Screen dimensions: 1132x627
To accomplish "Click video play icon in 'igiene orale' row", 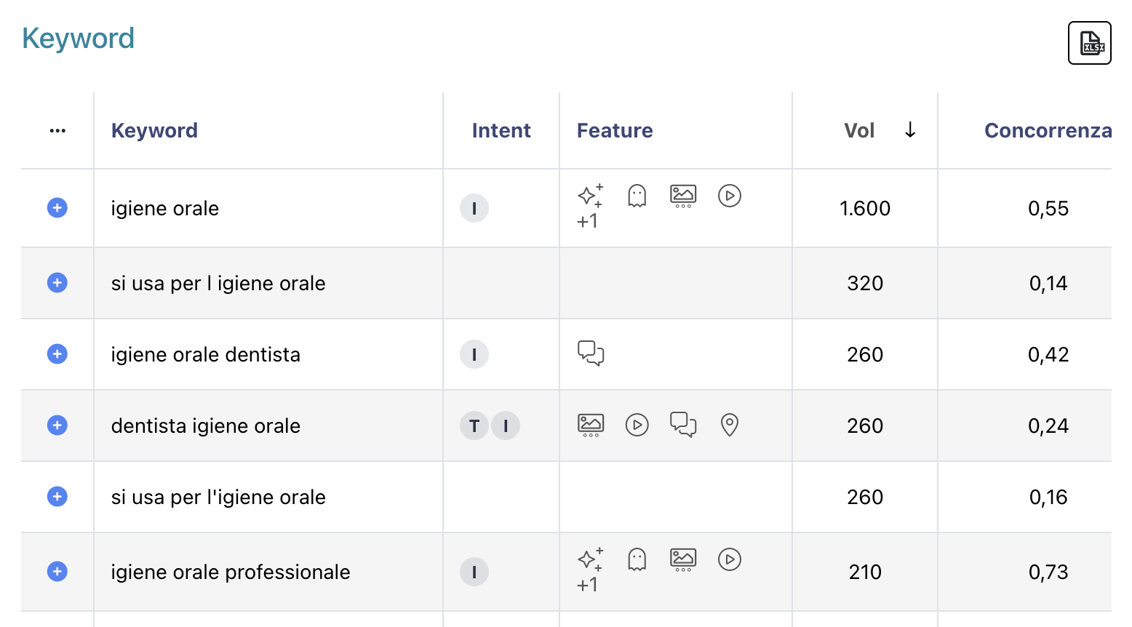I will tap(730, 196).
